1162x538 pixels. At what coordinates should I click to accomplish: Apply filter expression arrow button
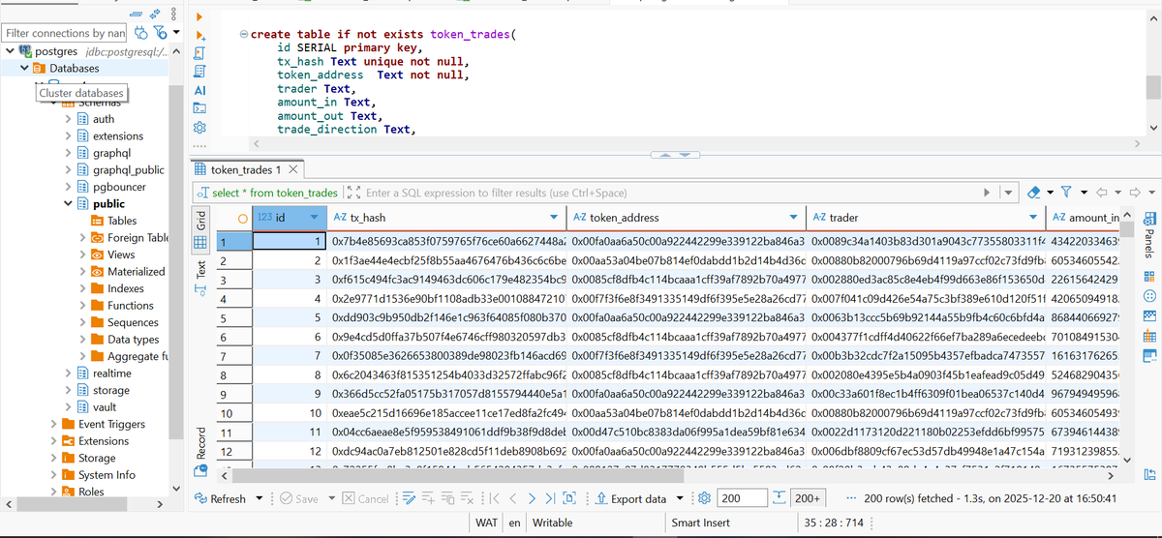point(987,193)
